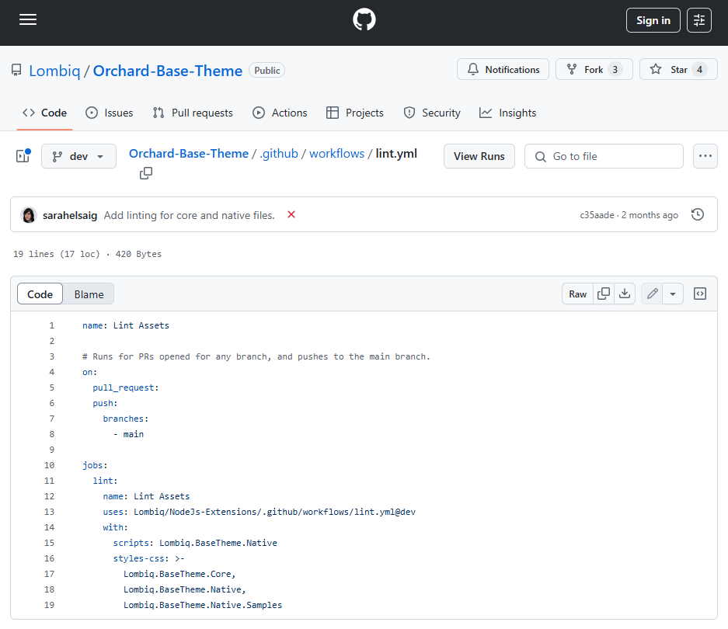This screenshot has height=629, width=728.
Task: Focus the Go to file search field
Action: coord(604,156)
